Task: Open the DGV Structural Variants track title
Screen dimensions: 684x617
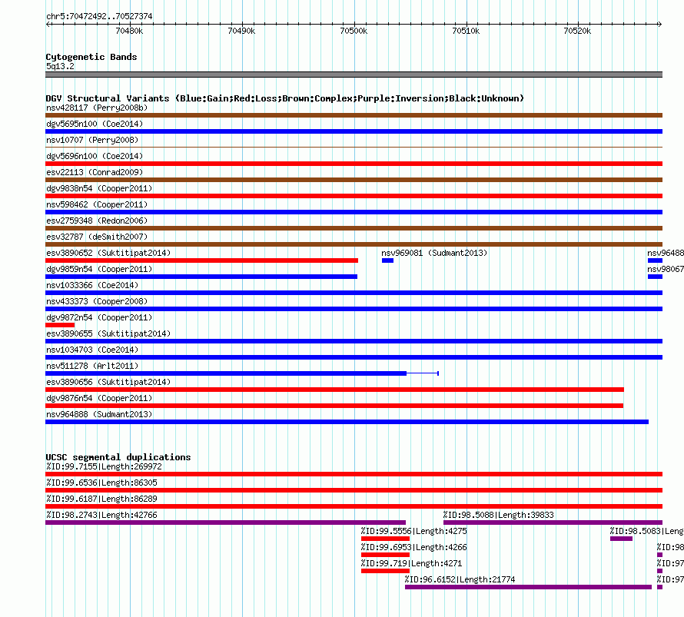Action: click(x=285, y=98)
